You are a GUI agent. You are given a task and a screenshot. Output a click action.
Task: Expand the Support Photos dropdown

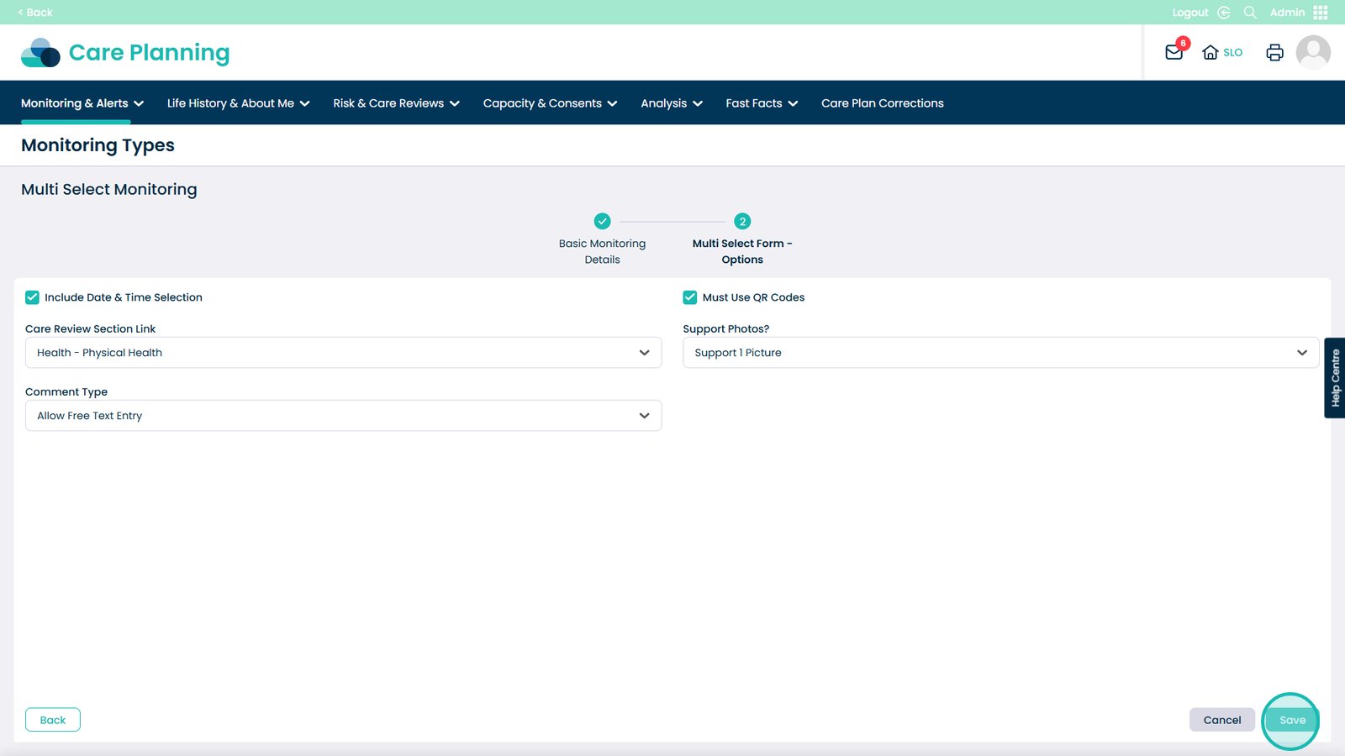point(1000,353)
